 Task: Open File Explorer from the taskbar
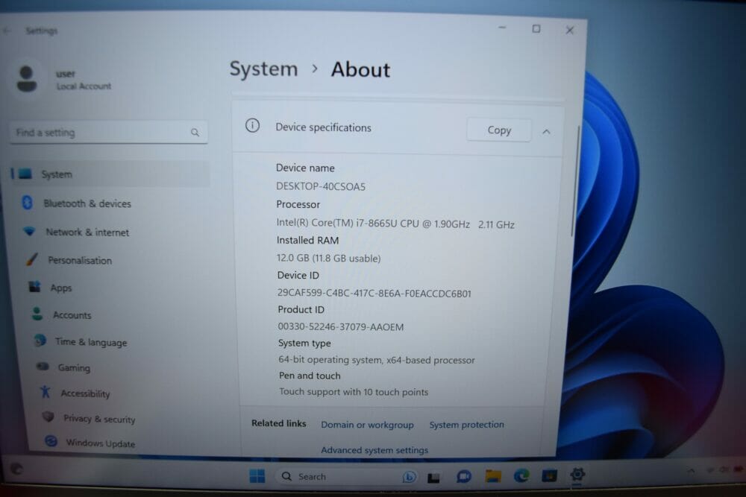click(493, 475)
